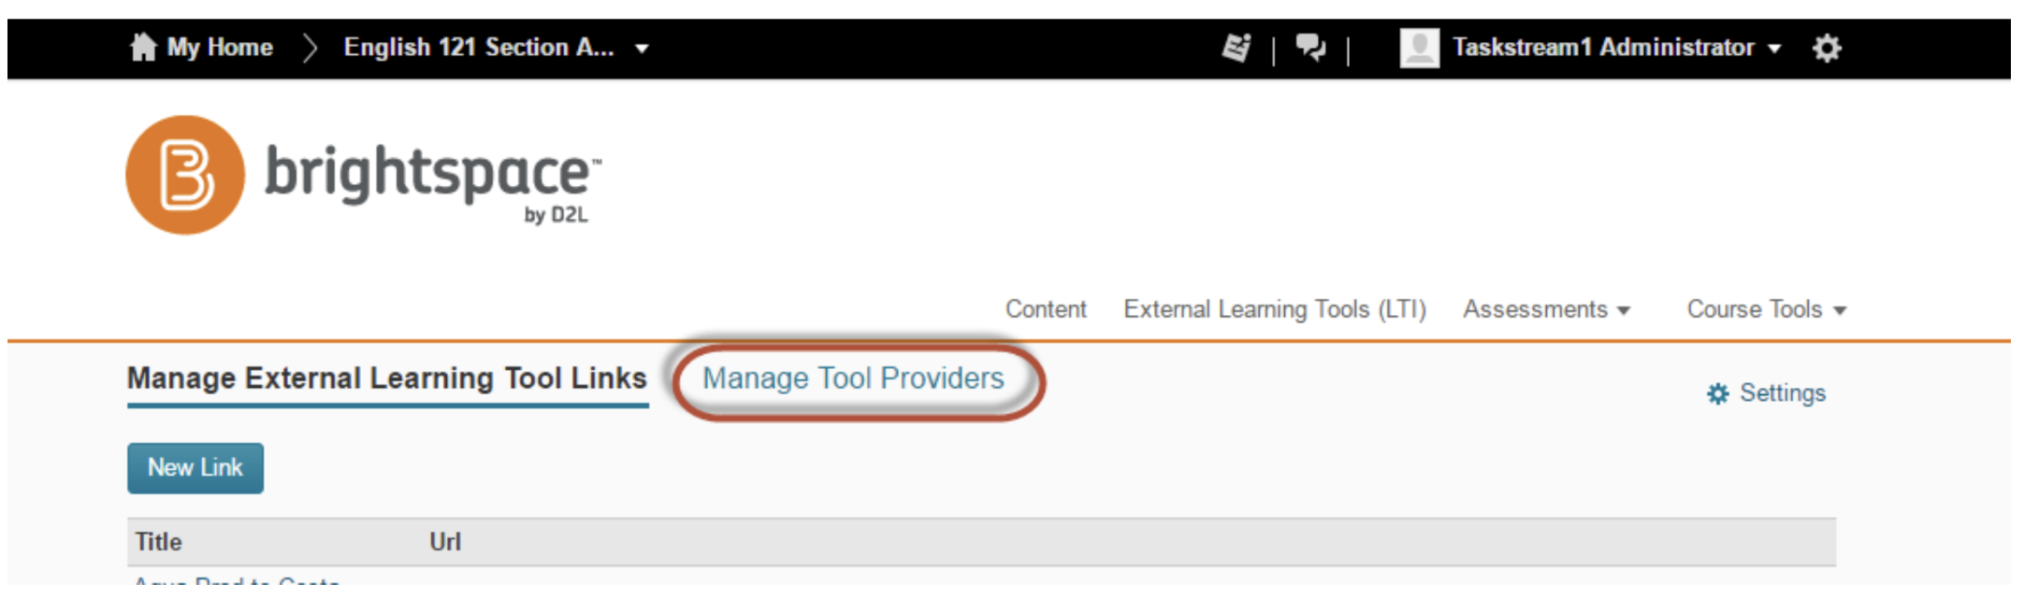Switch to Manage Tool Providers tab
This screenshot has height=598, width=2024.
tap(853, 378)
